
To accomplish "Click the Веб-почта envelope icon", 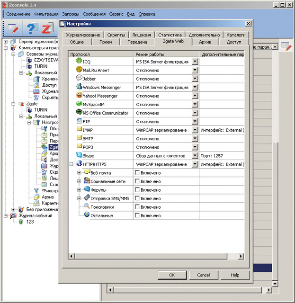I will tap(87, 171).
